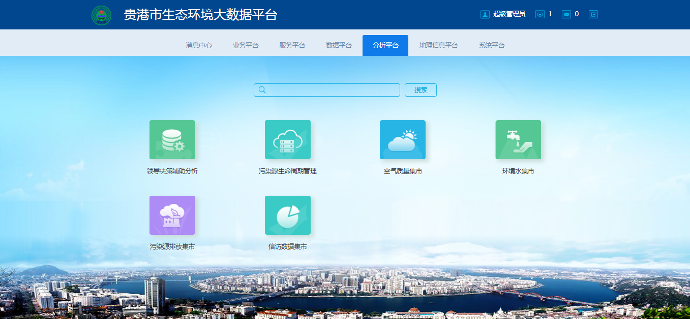Open the envelope mail icon in header
This screenshot has width=690, height=319.
pos(566,14)
